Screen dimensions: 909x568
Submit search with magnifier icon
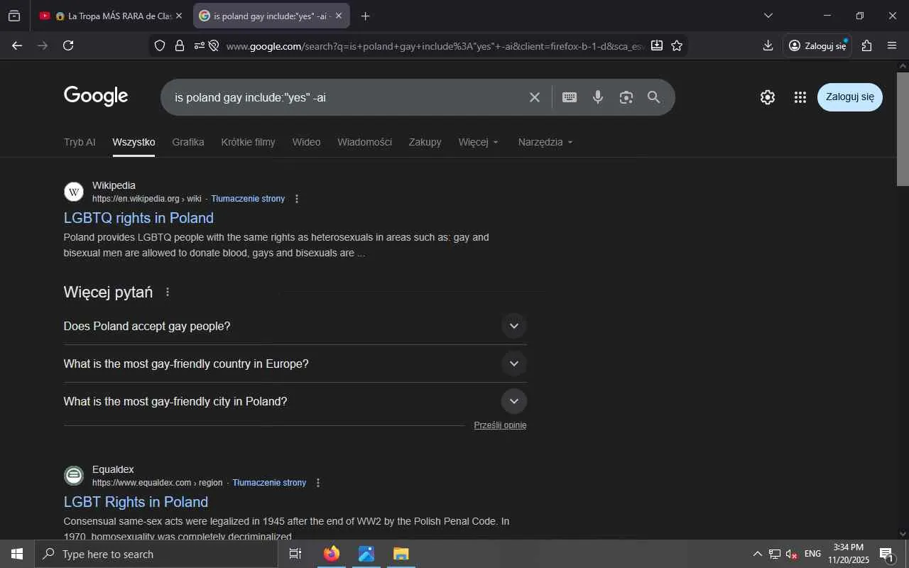654,97
